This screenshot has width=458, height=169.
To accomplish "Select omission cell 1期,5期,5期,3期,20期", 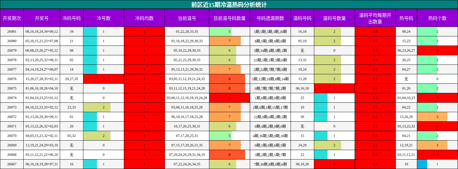I will [x=270, y=31].
